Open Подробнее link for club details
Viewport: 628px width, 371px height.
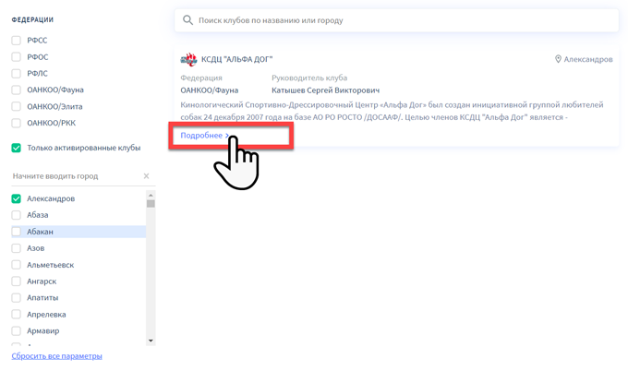(x=204, y=136)
